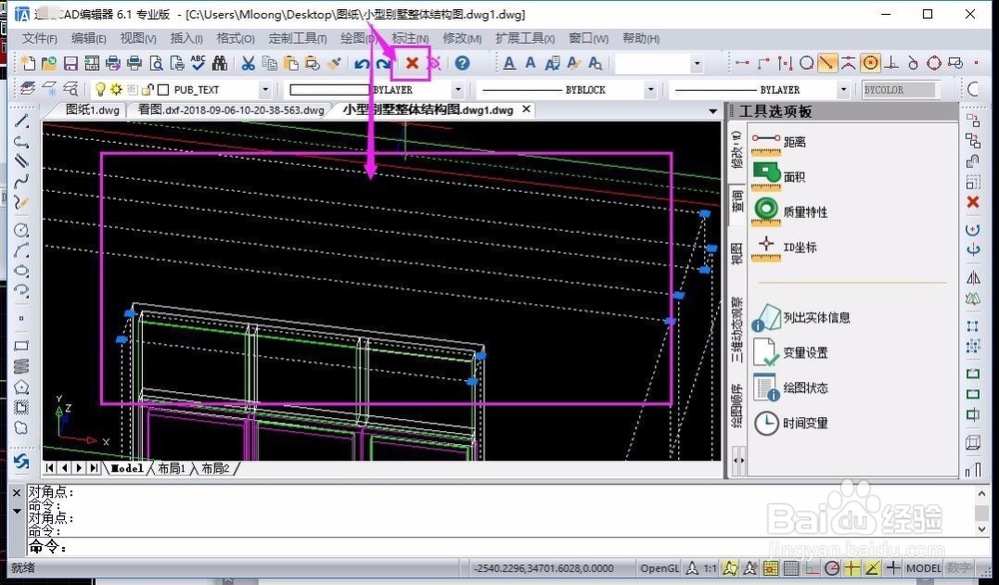Image resolution: width=999 pixels, height=585 pixels.
Task: Toggle the highlighted center snap circle icon
Action: [x=870, y=63]
